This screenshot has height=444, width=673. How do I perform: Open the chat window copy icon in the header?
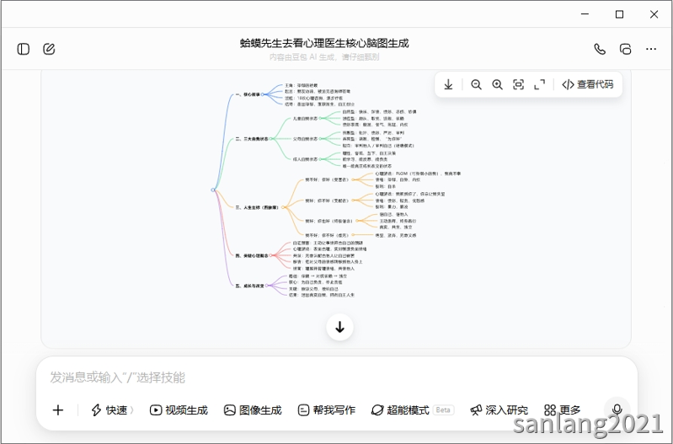click(x=625, y=49)
